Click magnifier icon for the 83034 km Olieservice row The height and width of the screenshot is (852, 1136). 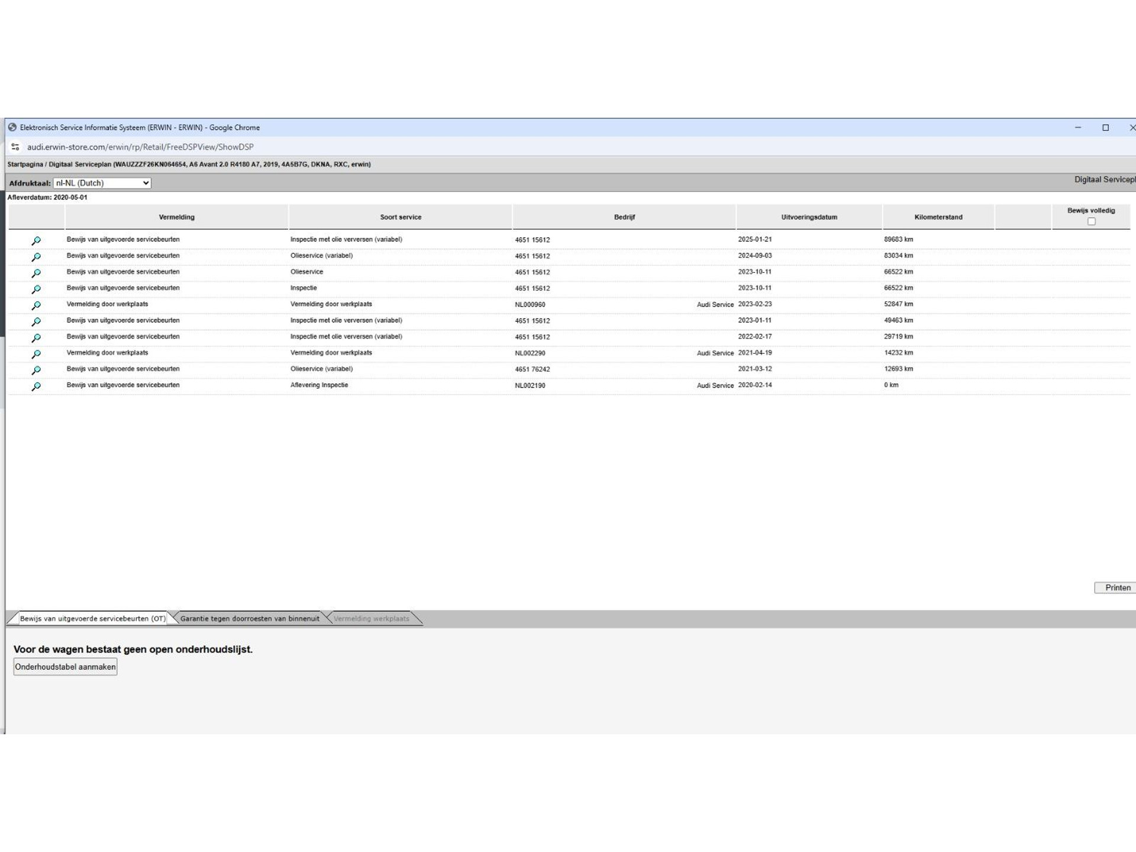pos(36,257)
